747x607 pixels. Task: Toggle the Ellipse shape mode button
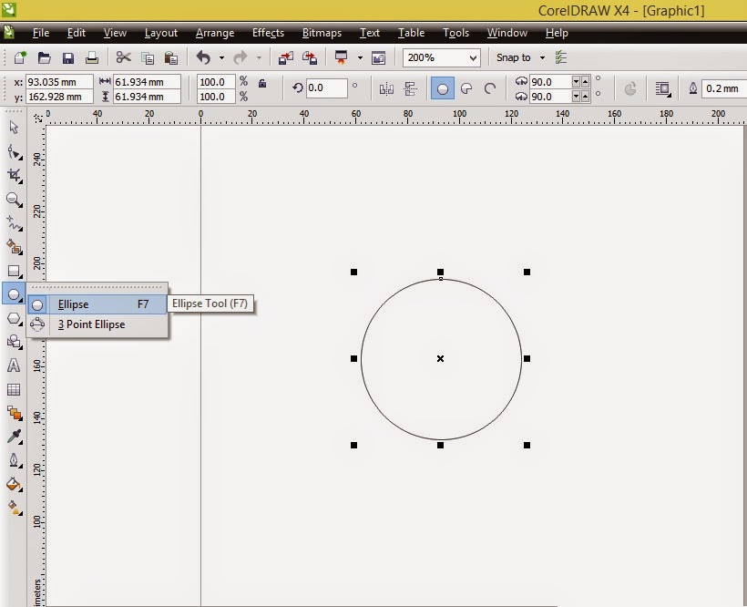(x=443, y=88)
